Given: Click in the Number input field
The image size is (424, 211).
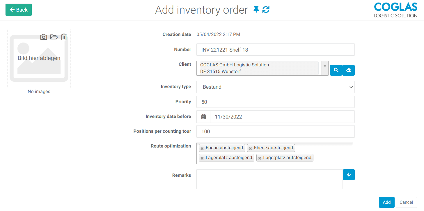Looking at the screenshot, I should (275, 50).
